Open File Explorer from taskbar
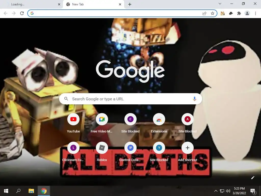Viewport: 261px width, 196px height. click(x=31, y=191)
